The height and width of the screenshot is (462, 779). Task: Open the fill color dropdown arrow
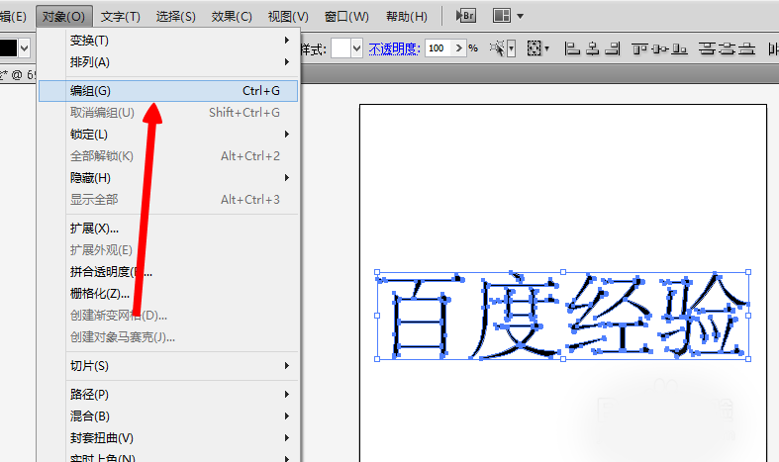[x=25, y=48]
